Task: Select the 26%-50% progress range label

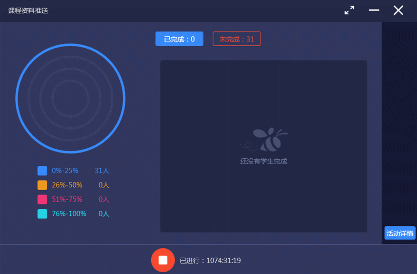Action: (x=67, y=185)
